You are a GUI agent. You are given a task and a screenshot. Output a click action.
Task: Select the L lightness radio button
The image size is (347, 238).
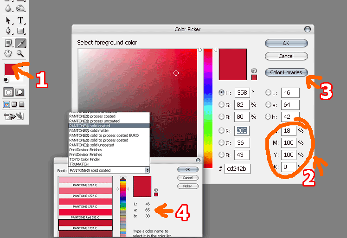coord(268,92)
